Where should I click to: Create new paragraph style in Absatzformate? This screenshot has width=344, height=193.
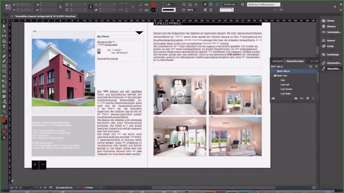click(x=308, y=98)
